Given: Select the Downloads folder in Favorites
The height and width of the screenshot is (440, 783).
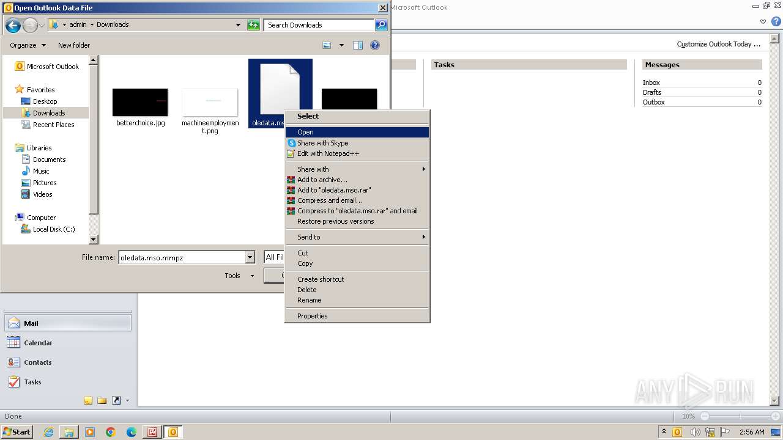Looking at the screenshot, I should (x=46, y=113).
